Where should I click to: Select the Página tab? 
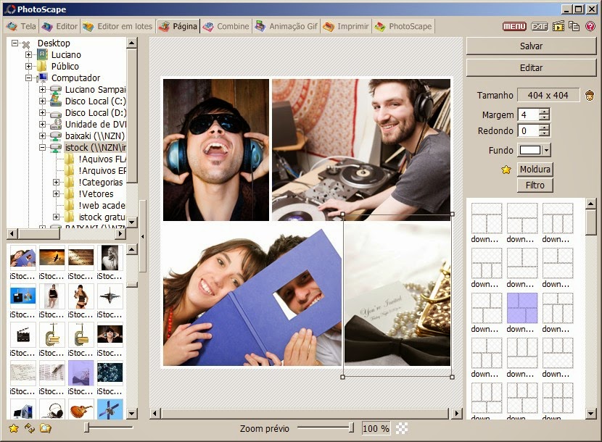(178, 27)
